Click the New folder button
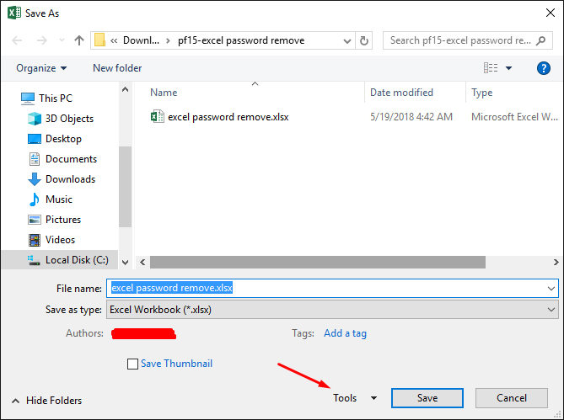The height and width of the screenshot is (420, 564). click(x=117, y=68)
